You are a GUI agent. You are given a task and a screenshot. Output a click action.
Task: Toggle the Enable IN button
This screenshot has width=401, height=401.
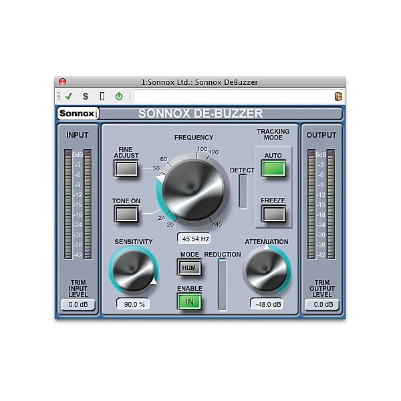tap(189, 301)
